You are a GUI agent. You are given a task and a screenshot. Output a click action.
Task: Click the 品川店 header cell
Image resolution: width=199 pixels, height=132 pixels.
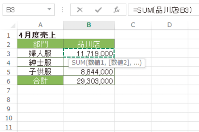point(89,44)
